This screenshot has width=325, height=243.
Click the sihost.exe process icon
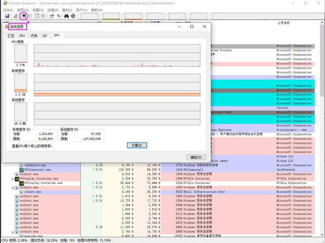click(21, 192)
